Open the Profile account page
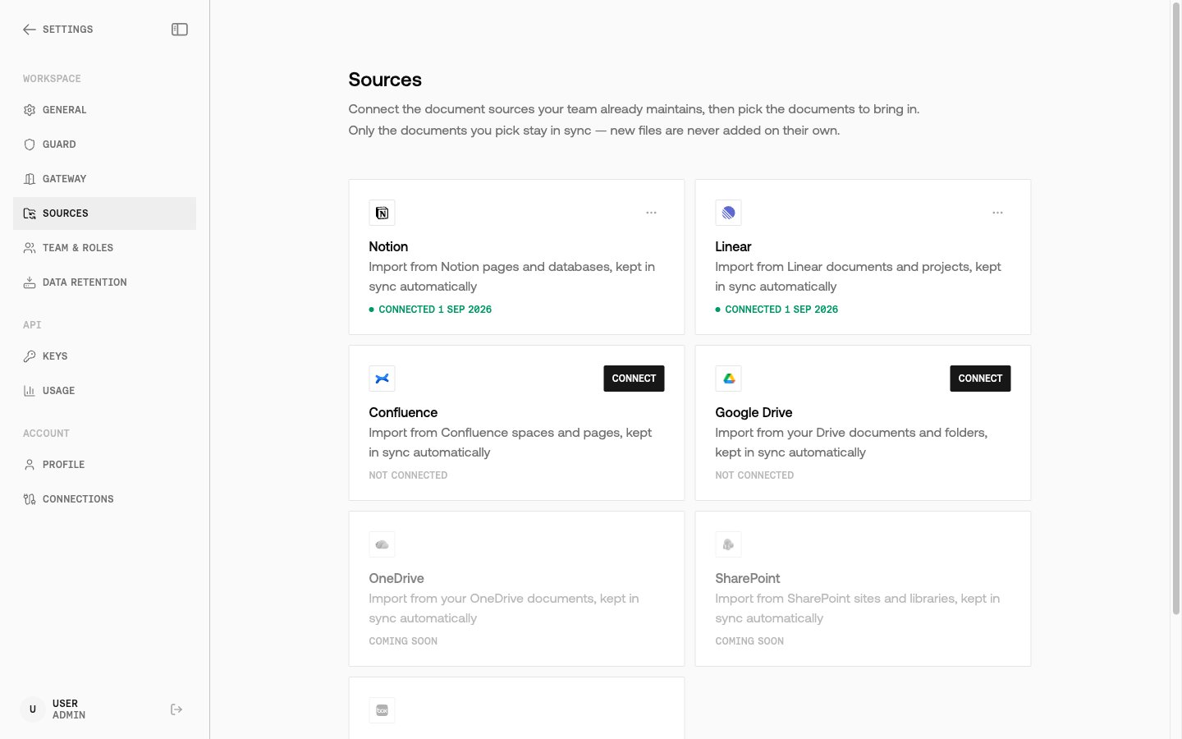 [105, 465]
